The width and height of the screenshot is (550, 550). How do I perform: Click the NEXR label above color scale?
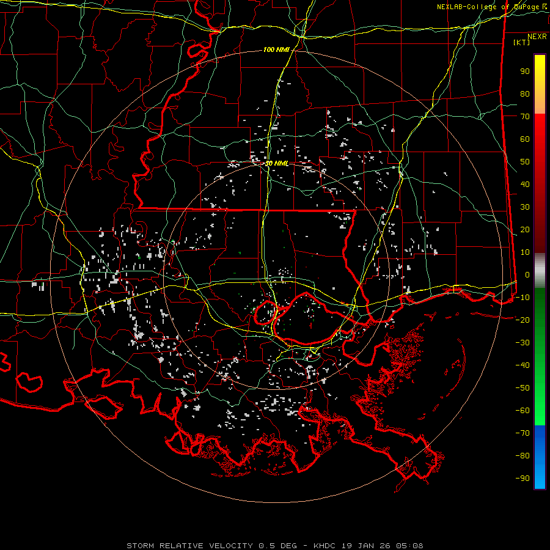(x=537, y=37)
